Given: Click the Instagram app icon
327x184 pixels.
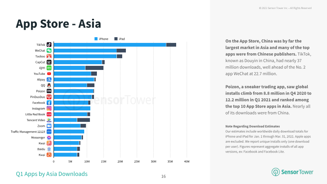Looking at the screenshot, I should [x=49, y=108].
